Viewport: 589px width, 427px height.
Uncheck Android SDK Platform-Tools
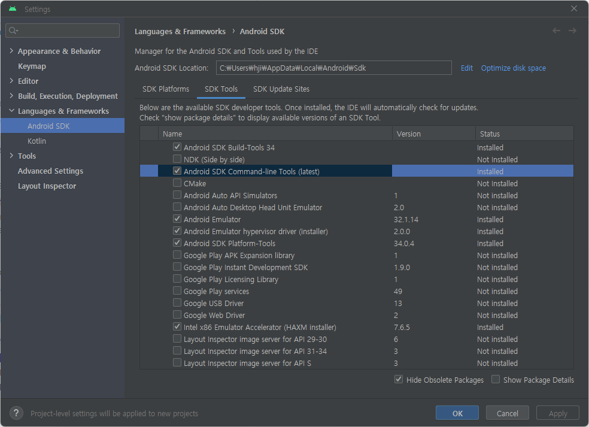177,243
